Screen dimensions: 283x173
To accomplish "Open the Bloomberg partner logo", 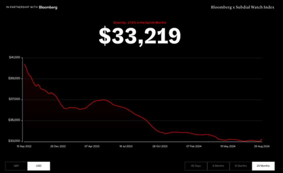I will pyautogui.click(x=48, y=7).
